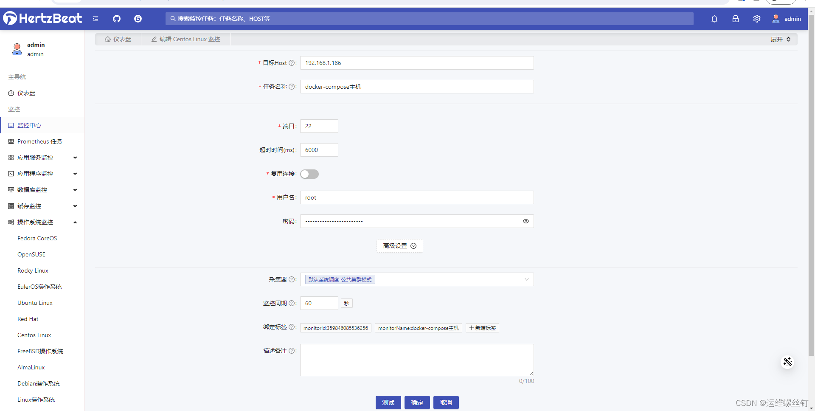This screenshot has width=815, height=411.
Task: Expand the 高级设置 section
Action: pyautogui.click(x=400, y=246)
